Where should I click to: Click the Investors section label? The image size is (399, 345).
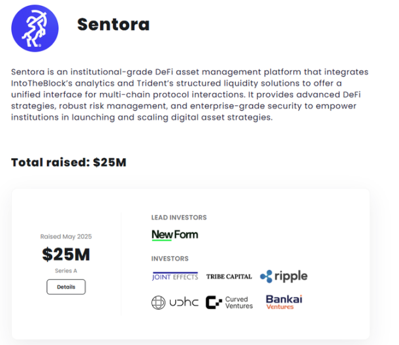click(170, 259)
